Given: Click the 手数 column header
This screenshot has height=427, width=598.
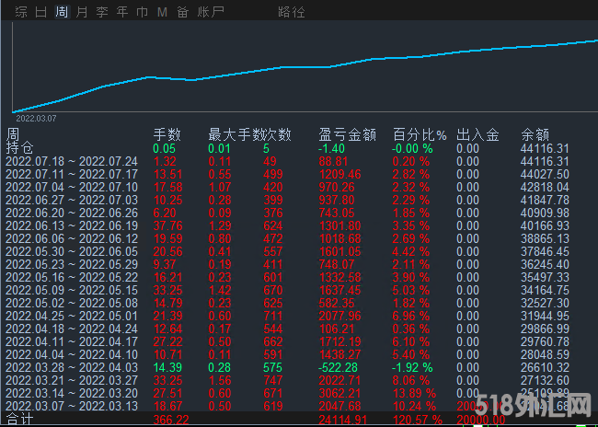Looking at the screenshot, I should [x=167, y=134].
